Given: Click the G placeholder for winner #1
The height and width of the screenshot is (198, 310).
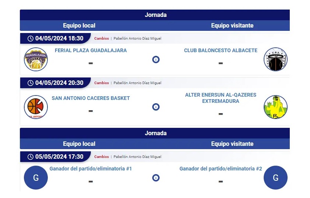Looking at the screenshot, I should pyautogui.click(x=36, y=178).
